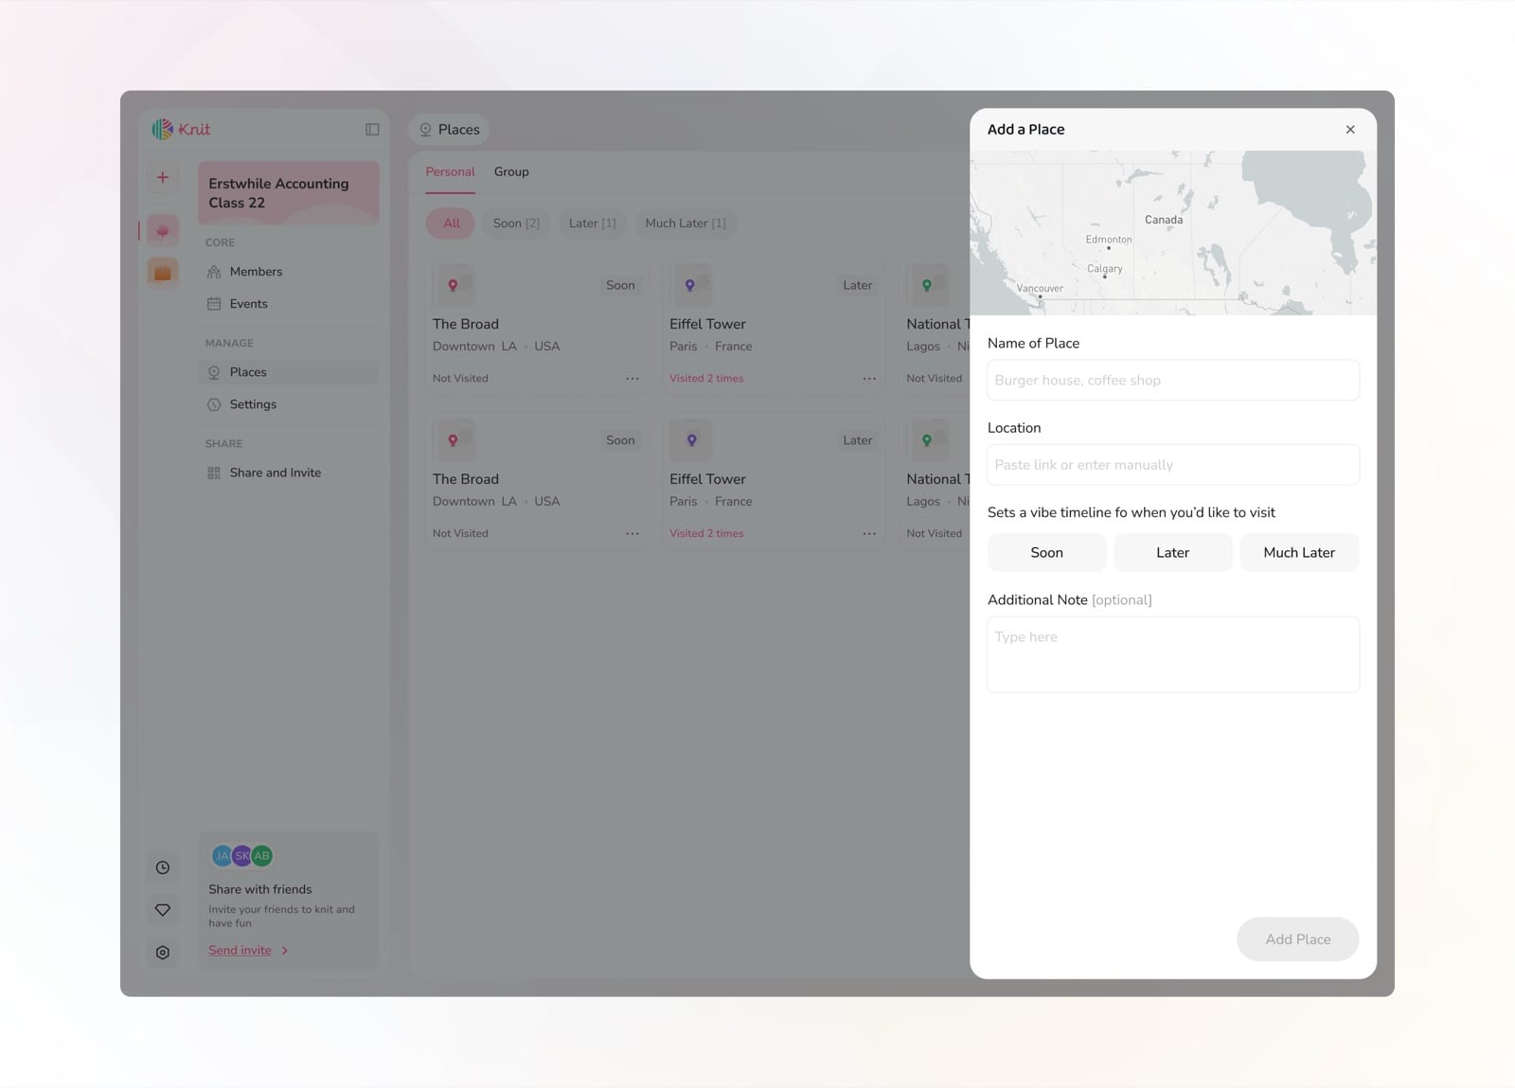Click the Places header chip
The width and height of the screenshot is (1515, 1088).
[x=449, y=130]
